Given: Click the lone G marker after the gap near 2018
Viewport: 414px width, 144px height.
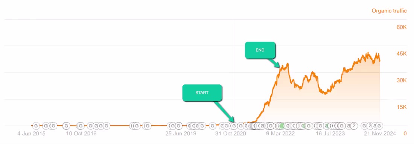Looking at the screenshot, I should (148, 126).
